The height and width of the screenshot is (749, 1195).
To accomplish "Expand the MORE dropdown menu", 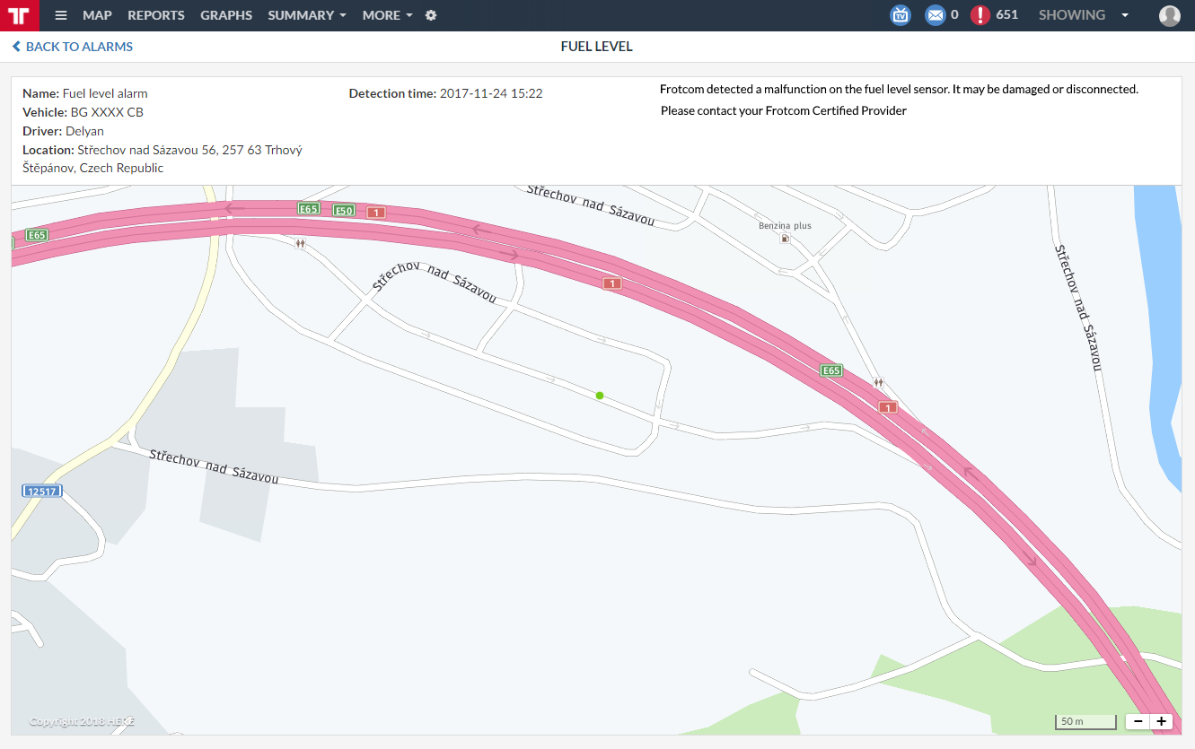I will click(387, 15).
